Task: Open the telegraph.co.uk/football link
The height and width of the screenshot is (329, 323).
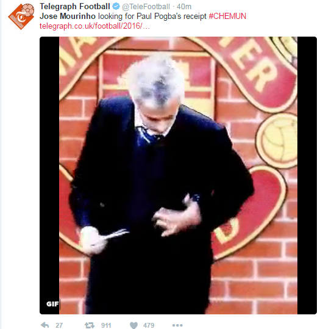Action: [94, 26]
